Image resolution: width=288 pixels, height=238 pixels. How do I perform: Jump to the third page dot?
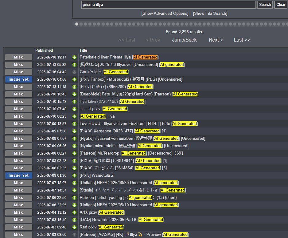point(86,24)
